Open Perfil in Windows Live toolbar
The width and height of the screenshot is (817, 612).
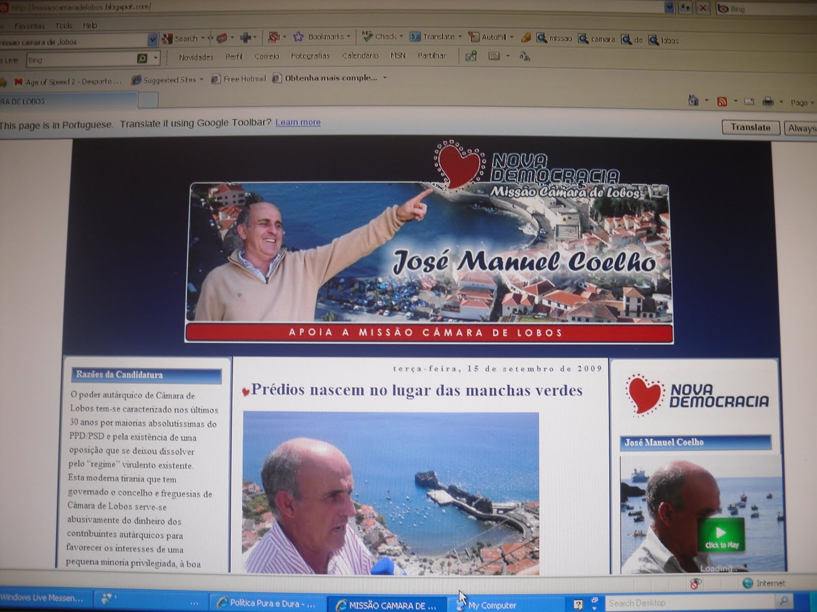pos(234,57)
